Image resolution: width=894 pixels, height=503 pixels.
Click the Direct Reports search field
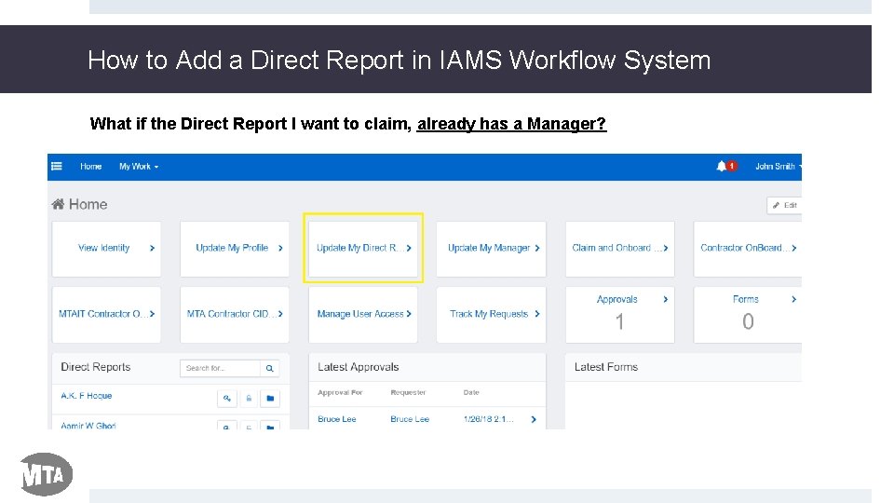point(220,369)
